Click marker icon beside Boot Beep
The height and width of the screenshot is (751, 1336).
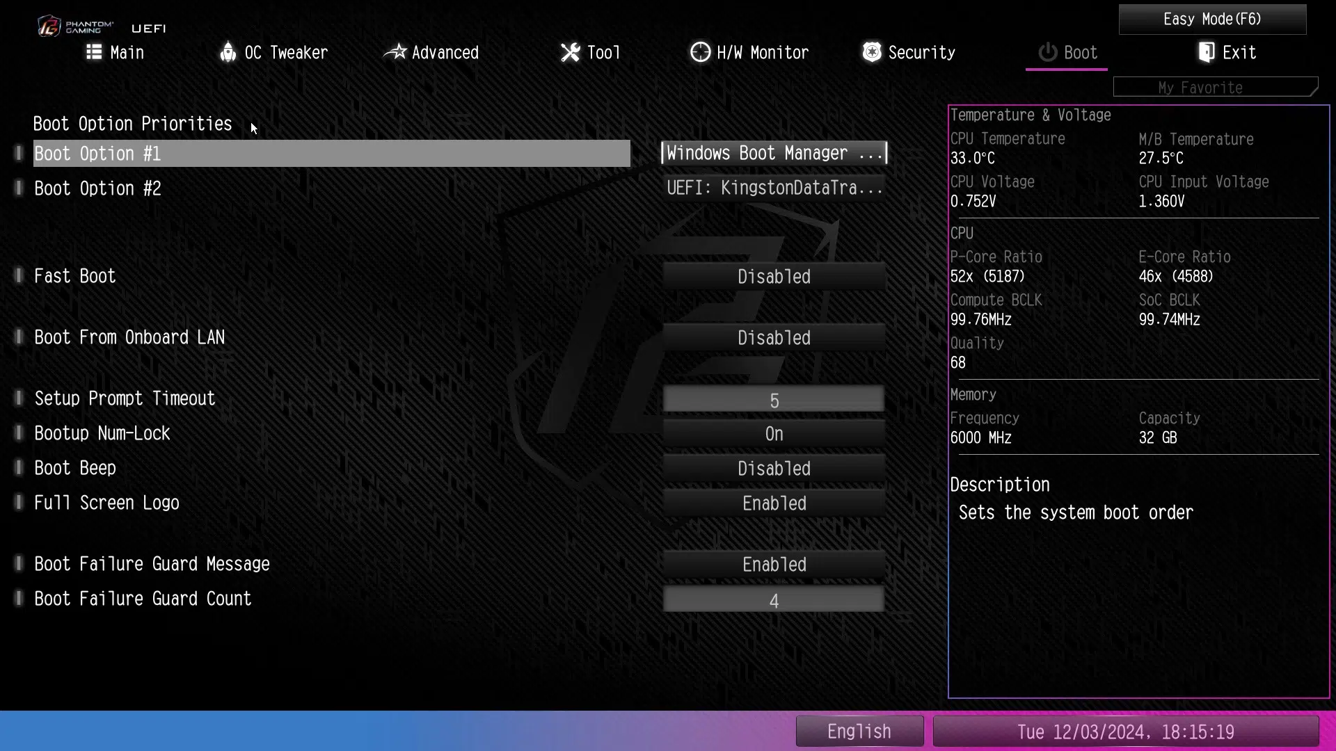pos(19,467)
